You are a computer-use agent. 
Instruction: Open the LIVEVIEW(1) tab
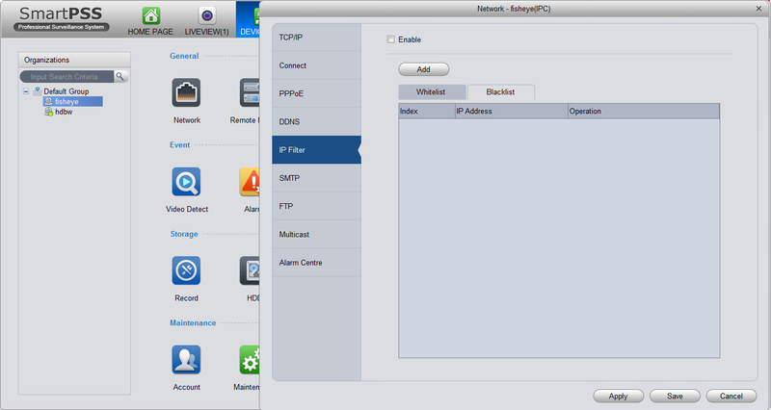tap(206, 21)
